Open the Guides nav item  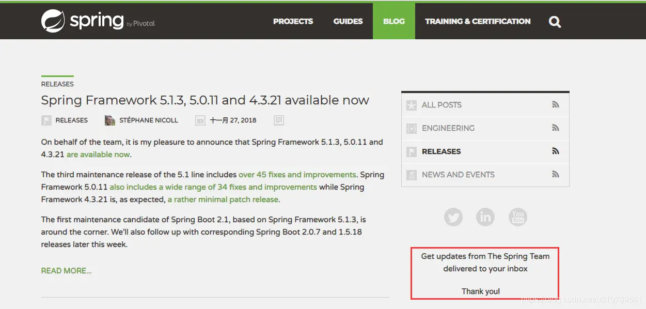[348, 21]
